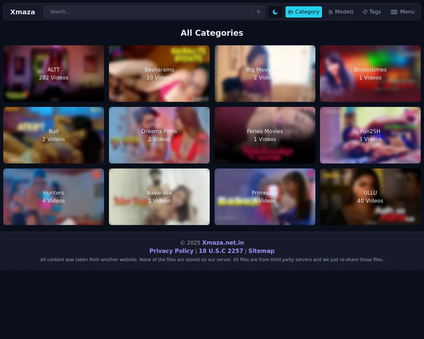This screenshot has height=339, width=424.
Task: Open the Dreams Films category card
Action: point(159,135)
